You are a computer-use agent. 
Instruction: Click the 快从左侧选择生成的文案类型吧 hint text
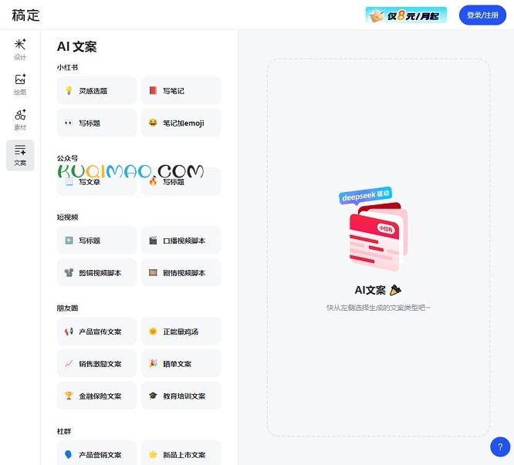(378, 308)
